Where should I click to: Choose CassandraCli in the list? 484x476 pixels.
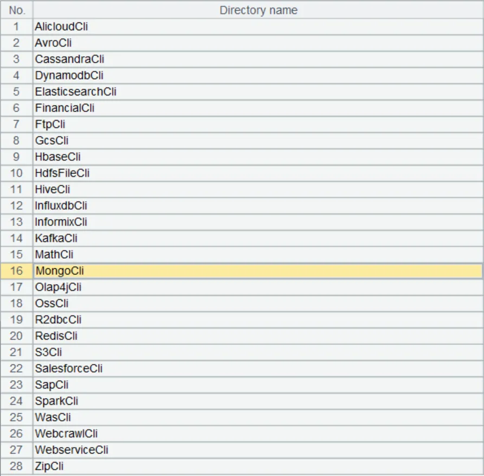coord(258,59)
